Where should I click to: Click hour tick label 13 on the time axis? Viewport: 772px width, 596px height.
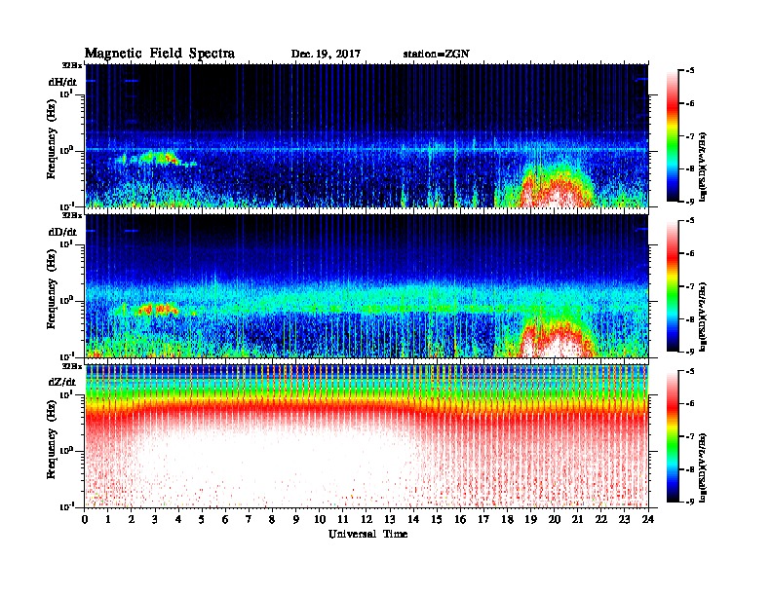(390, 520)
